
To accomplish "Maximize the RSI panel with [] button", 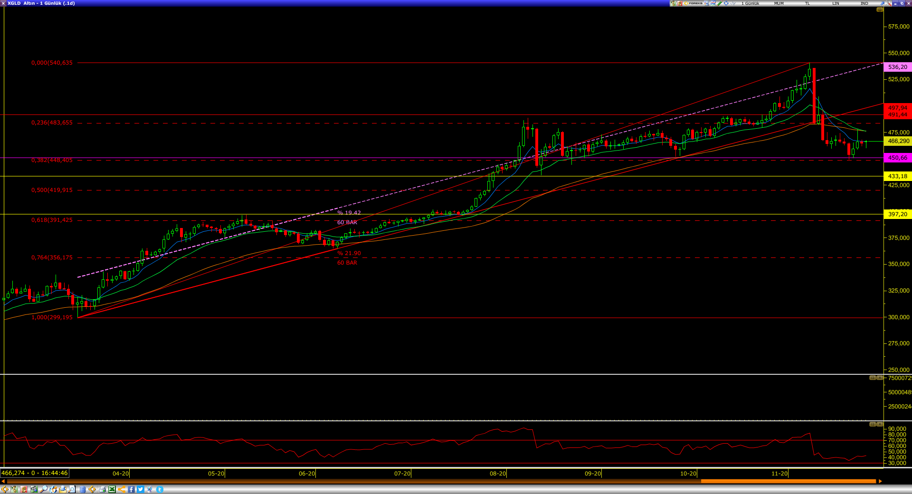I will [873, 424].
